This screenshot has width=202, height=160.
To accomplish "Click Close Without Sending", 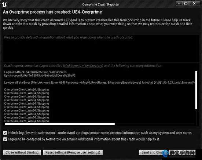I will (x=22, y=152).
